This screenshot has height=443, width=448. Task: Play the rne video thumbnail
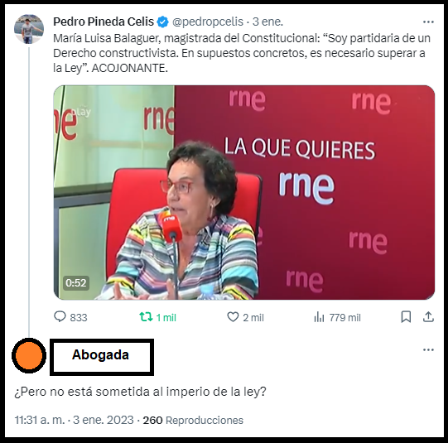point(244,192)
